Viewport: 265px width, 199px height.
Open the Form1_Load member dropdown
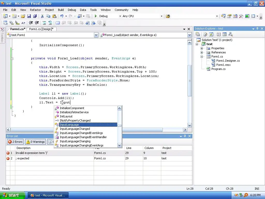pyautogui.click(x=189, y=35)
